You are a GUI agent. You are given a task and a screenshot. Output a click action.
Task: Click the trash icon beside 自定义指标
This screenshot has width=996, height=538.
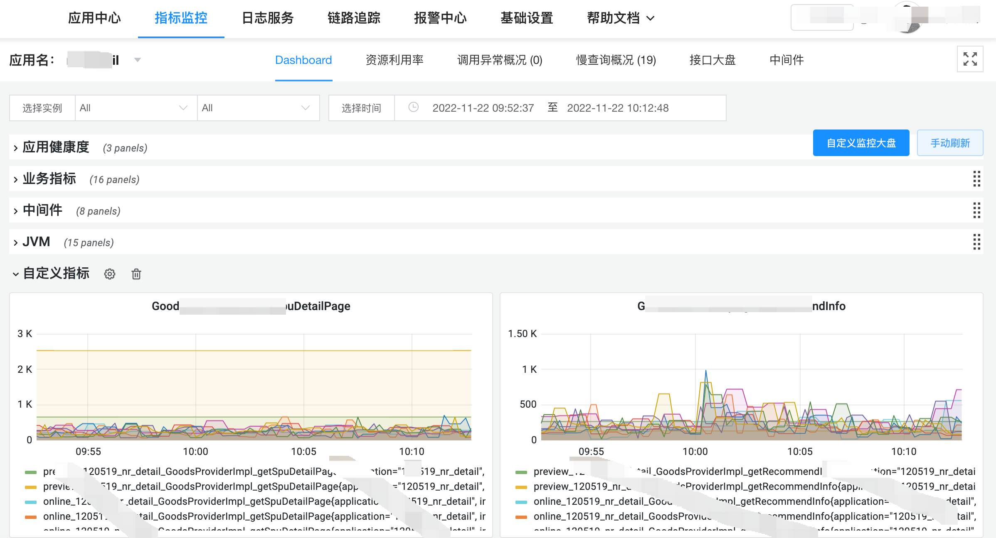click(x=136, y=274)
